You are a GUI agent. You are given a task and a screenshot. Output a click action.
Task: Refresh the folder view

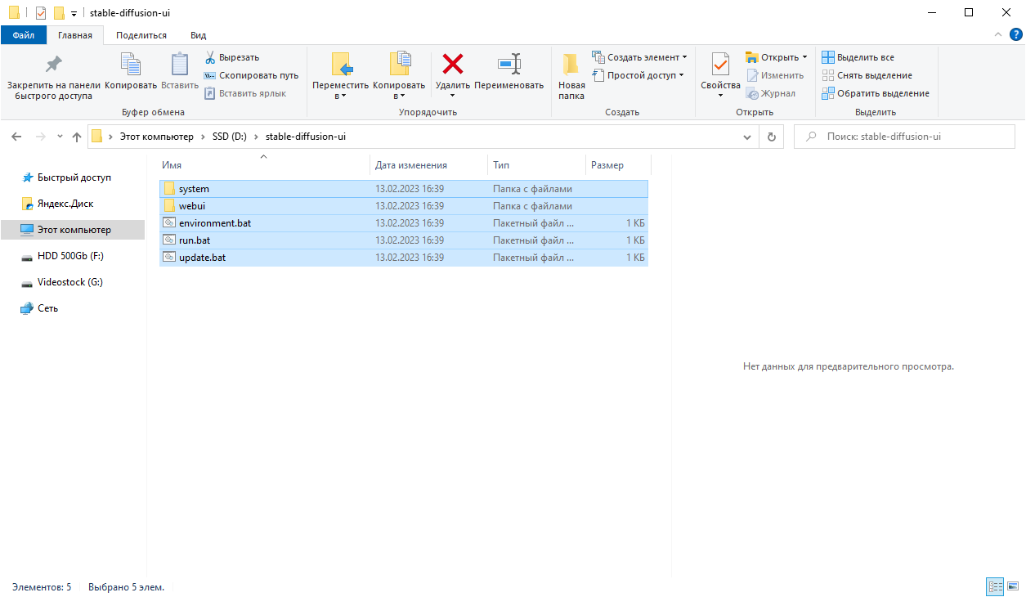(x=771, y=137)
